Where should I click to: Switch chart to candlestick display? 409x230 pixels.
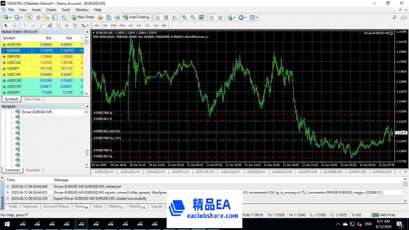[x=166, y=17]
